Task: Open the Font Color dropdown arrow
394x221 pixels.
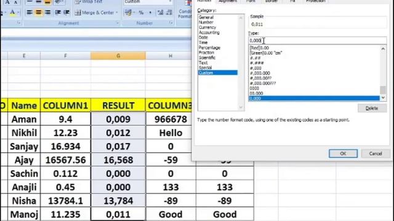Action: click(18, 12)
